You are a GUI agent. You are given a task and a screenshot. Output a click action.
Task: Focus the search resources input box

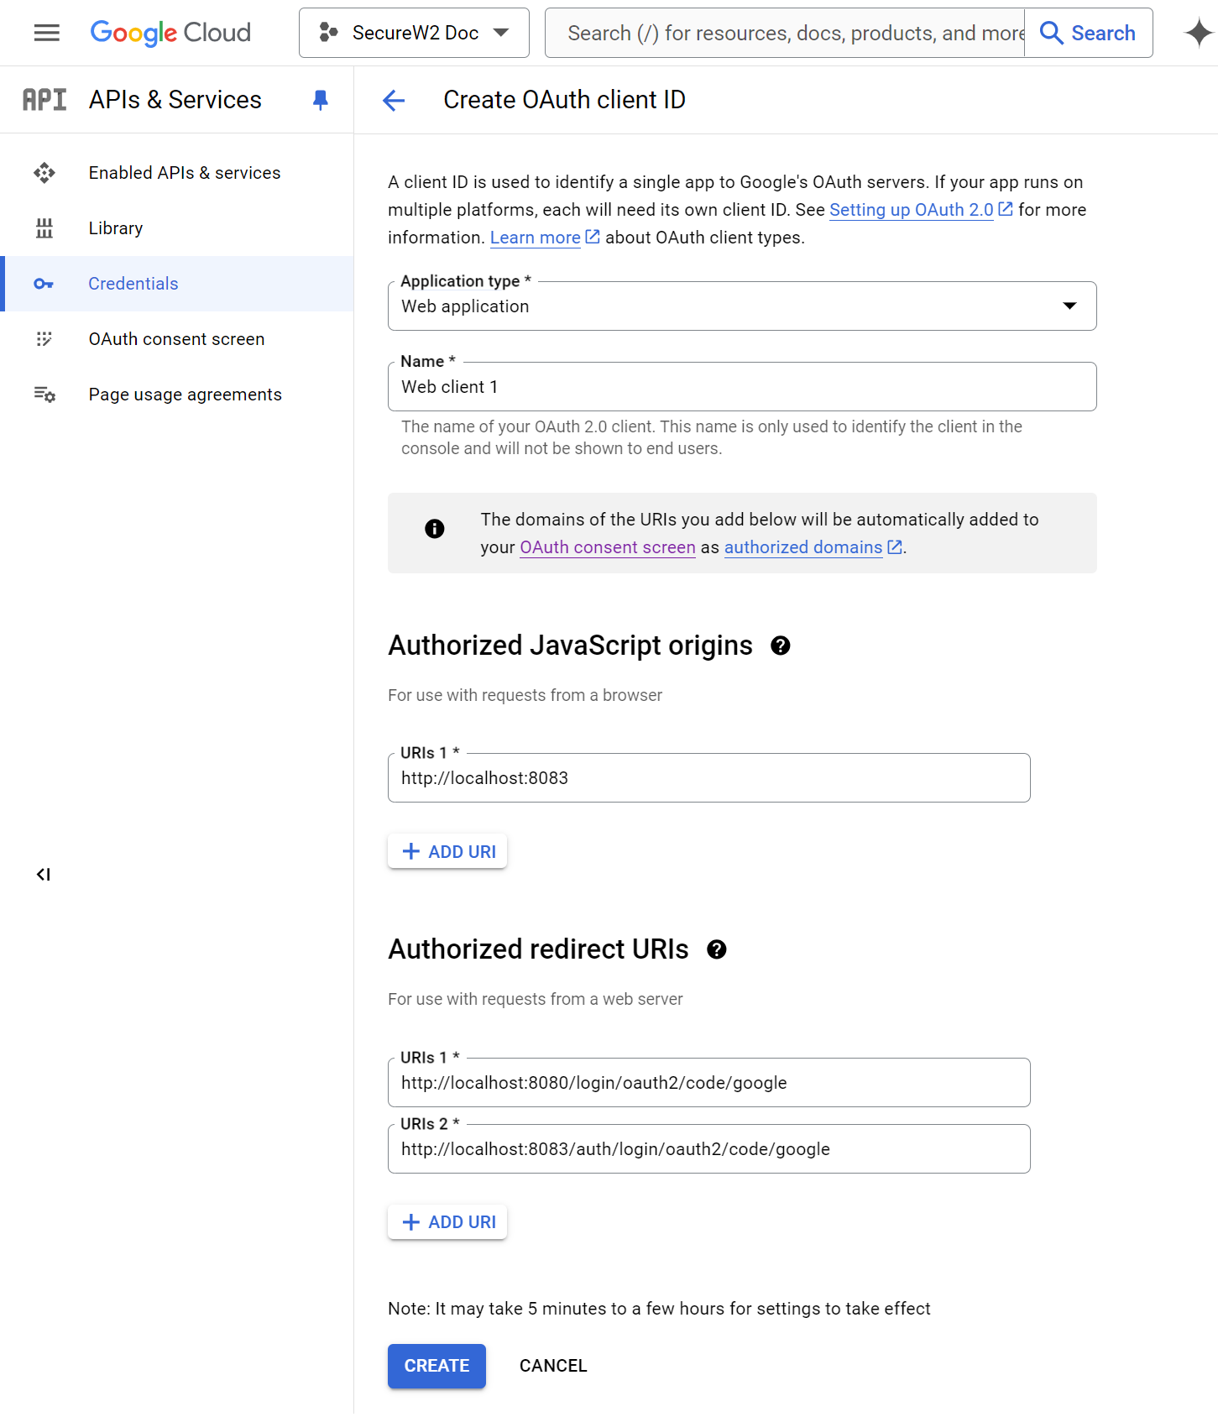pyautogui.click(x=793, y=33)
